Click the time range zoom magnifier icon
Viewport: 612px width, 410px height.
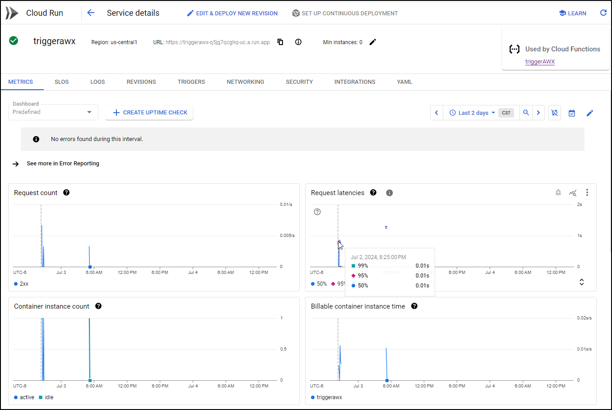pos(526,113)
